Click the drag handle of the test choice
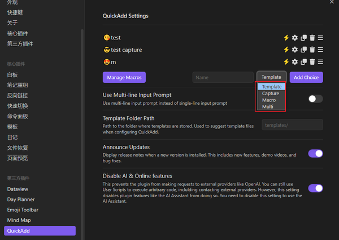The height and width of the screenshot is (240, 339). 320,38
